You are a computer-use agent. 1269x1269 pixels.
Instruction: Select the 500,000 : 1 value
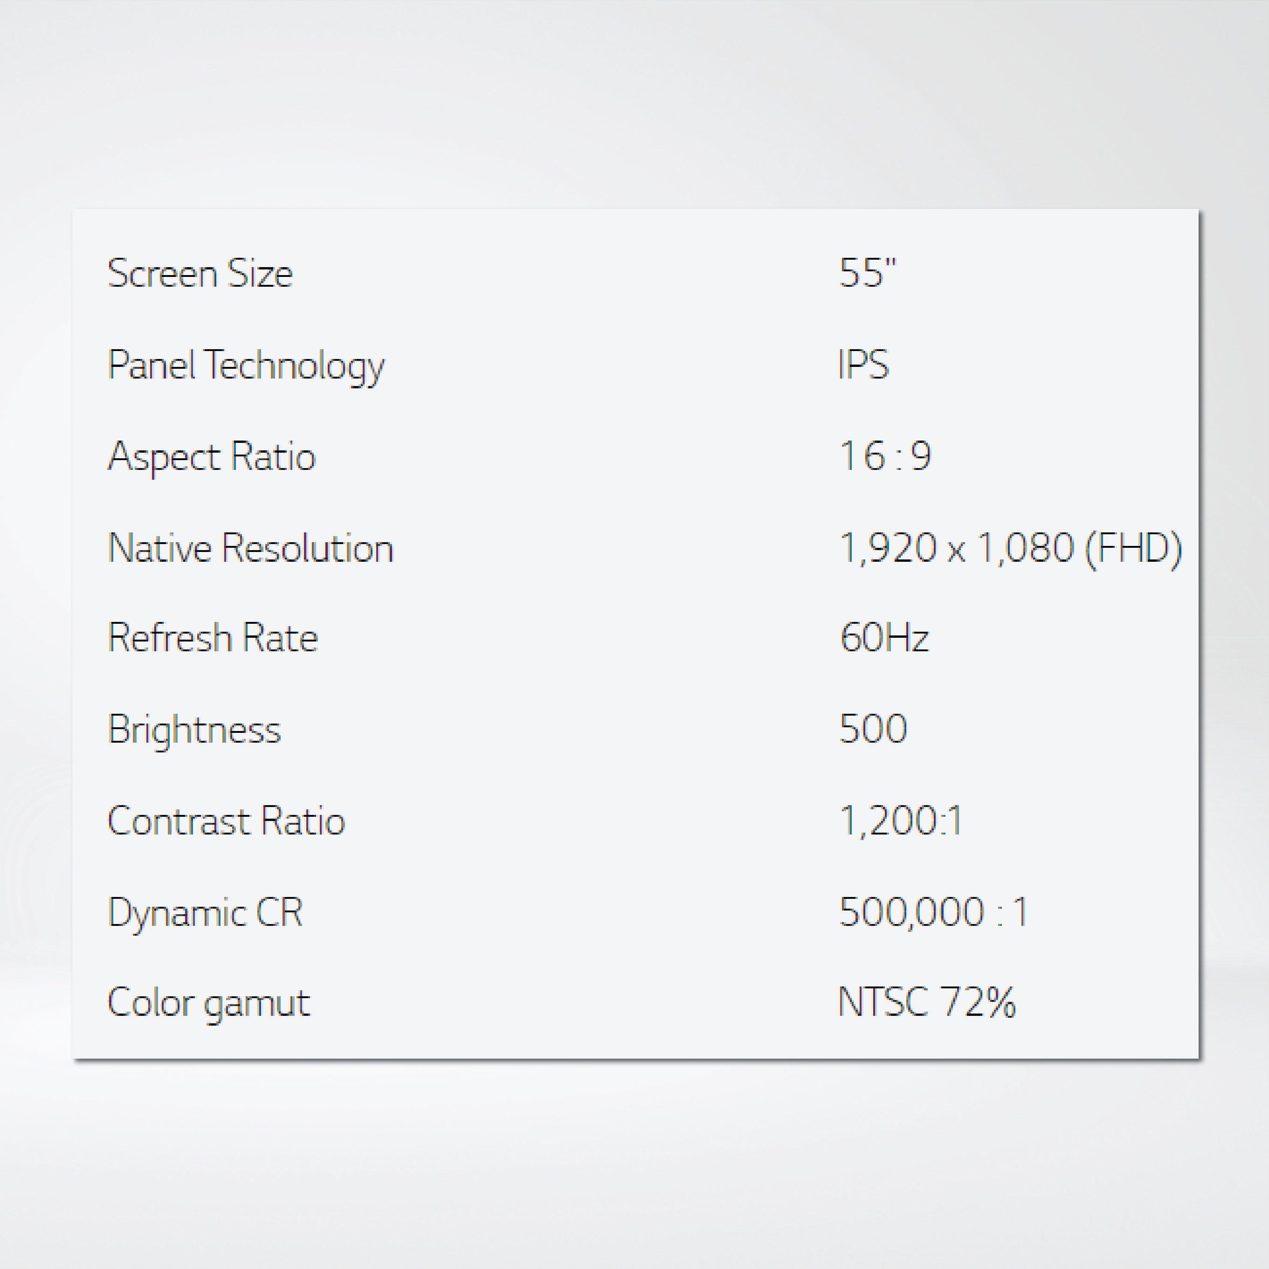[933, 912]
